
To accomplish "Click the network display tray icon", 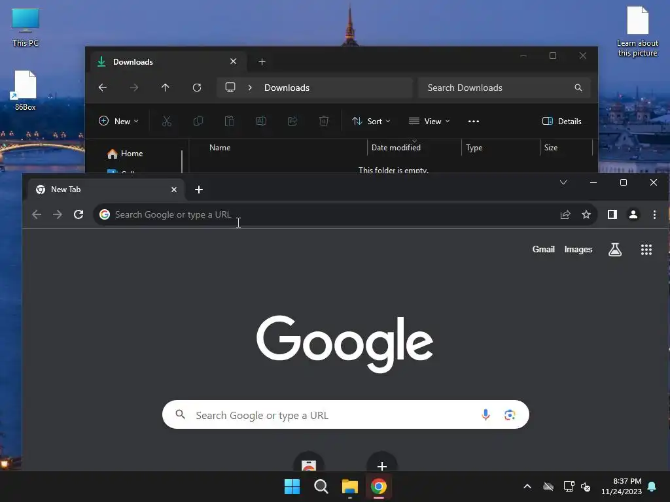I will [x=569, y=486].
